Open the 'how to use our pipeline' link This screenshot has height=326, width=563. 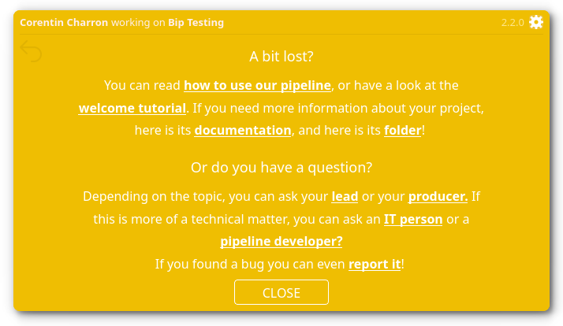257,85
